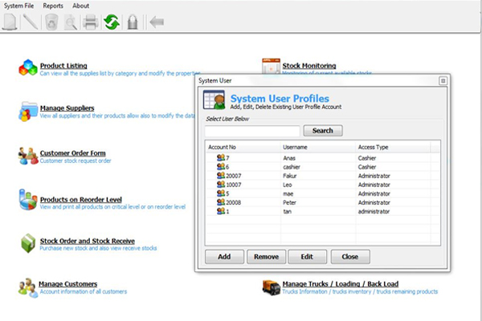Click the user search text field
Image resolution: width=482 pixels, height=321 pixels.
pos(252,131)
